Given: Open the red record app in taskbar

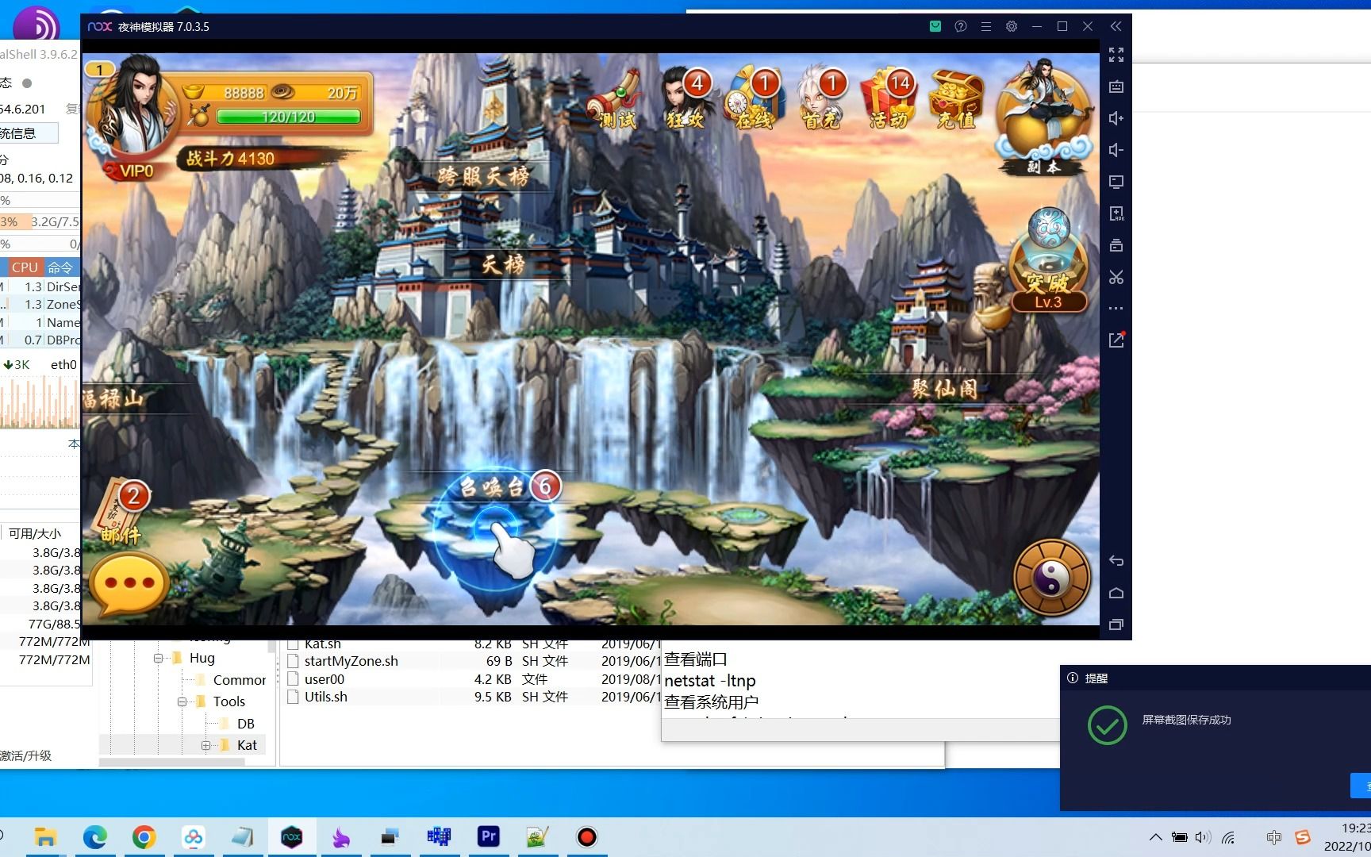Looking at the screenshot, I should point(586,837).
